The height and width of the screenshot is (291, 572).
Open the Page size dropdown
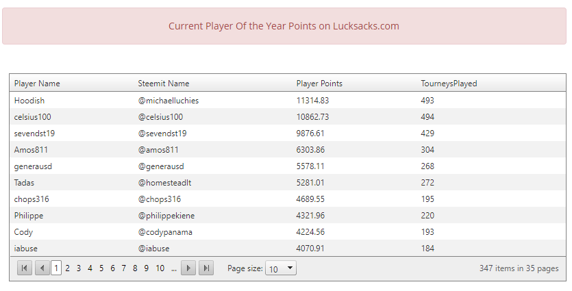pyautogui.click(x=281, y=268)
